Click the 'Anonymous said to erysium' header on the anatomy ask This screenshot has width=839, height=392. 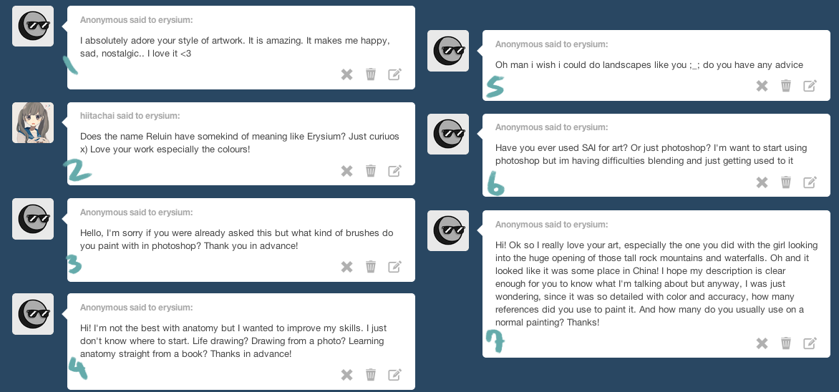[x=136, y=308]
